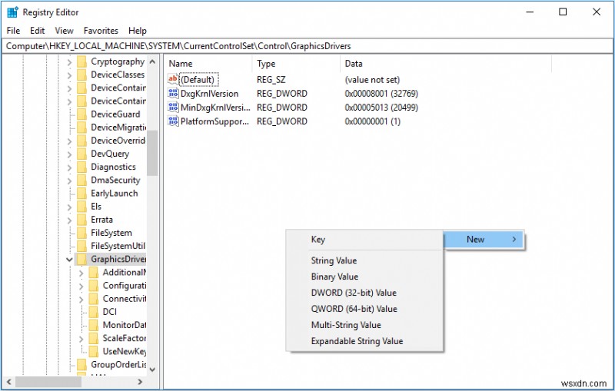Open the File menu

13,31
